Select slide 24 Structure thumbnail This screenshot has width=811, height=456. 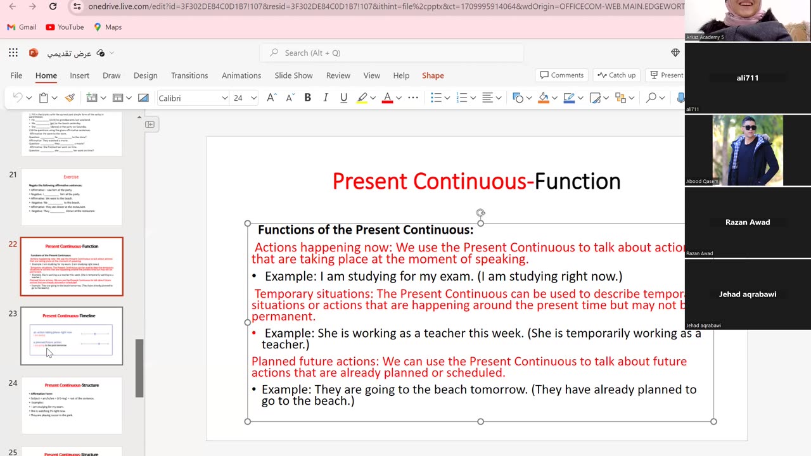72,405
